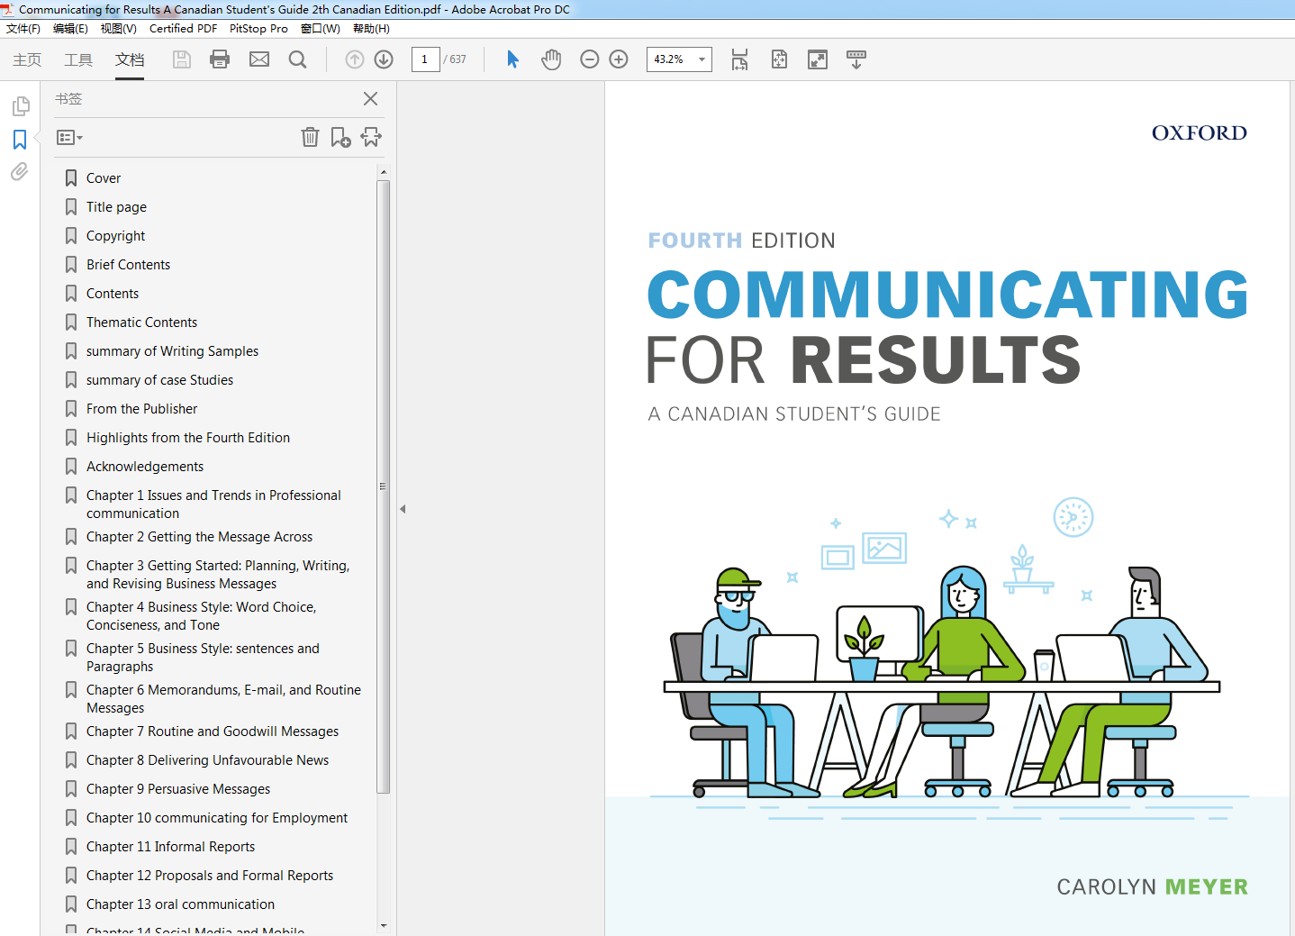Open the 窗口(W) menu
The image size is (1295, 936).
320,29
